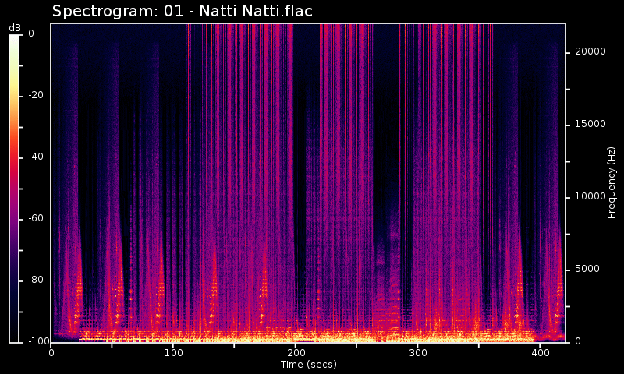Select the -80 dB scale label
The width and height of the screenshot is (624, 374).
pos(37,280)
